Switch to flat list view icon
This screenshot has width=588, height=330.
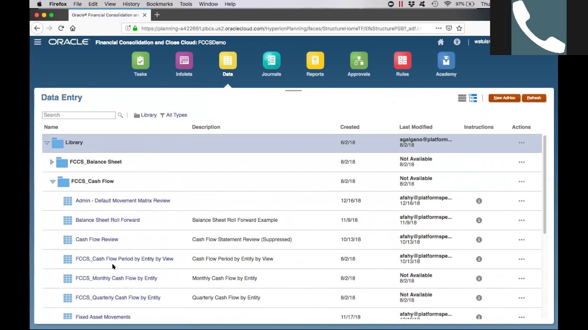[462, 98]
